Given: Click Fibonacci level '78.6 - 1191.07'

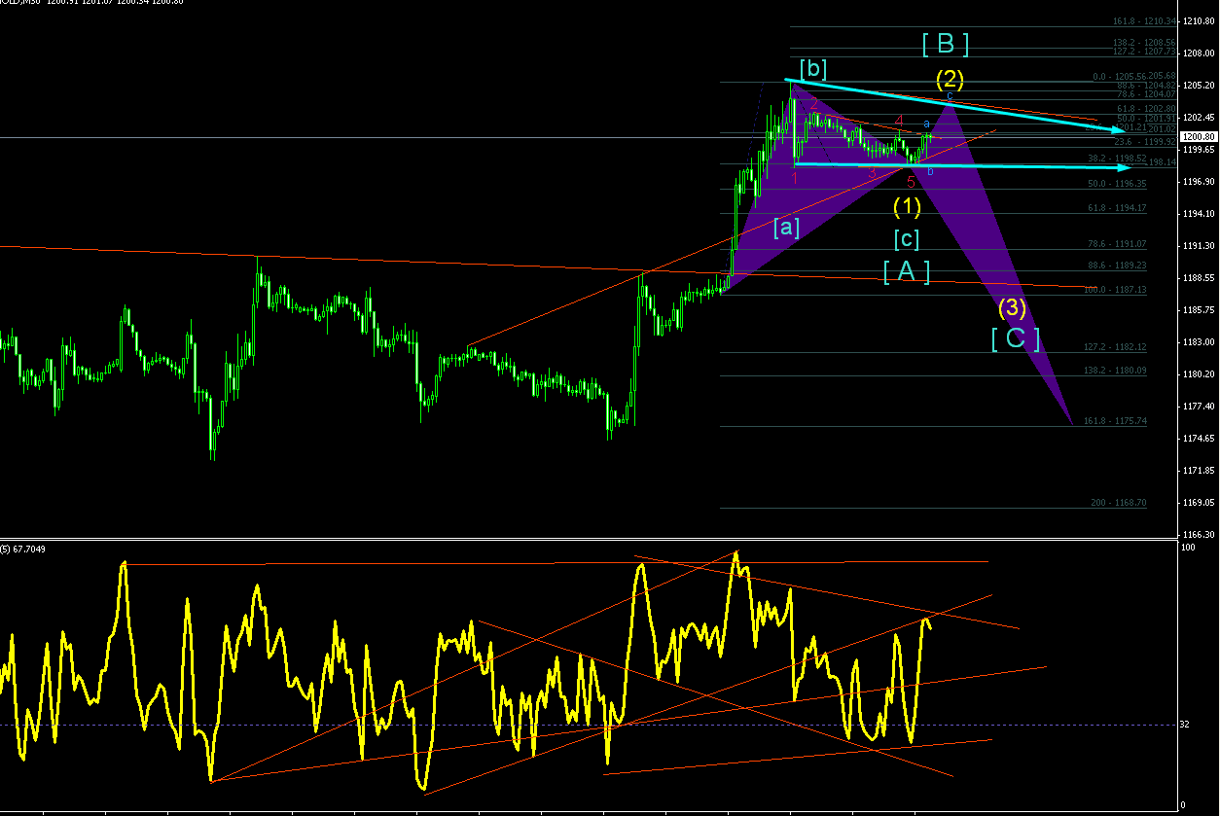Looking at the screenshot, I should click(x=1117, y=244).
